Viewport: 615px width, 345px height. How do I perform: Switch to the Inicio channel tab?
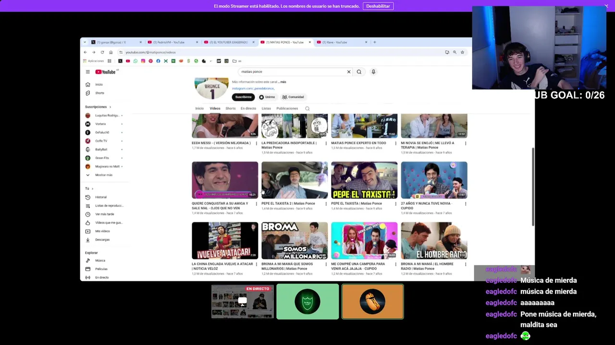click(199, 108)
